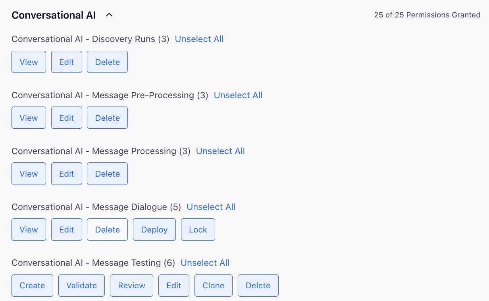Viewport: 489px width, 301px height.
Task: Unselect all Message Testing permissions
Action: click(205, 263)
